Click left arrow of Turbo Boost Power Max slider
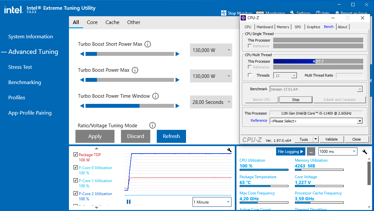 (x=82, y=80)
